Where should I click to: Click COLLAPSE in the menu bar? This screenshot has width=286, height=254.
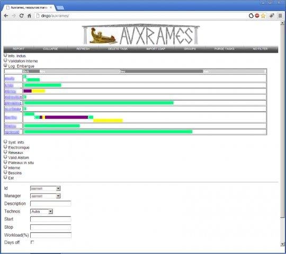(x=50, y=49)
